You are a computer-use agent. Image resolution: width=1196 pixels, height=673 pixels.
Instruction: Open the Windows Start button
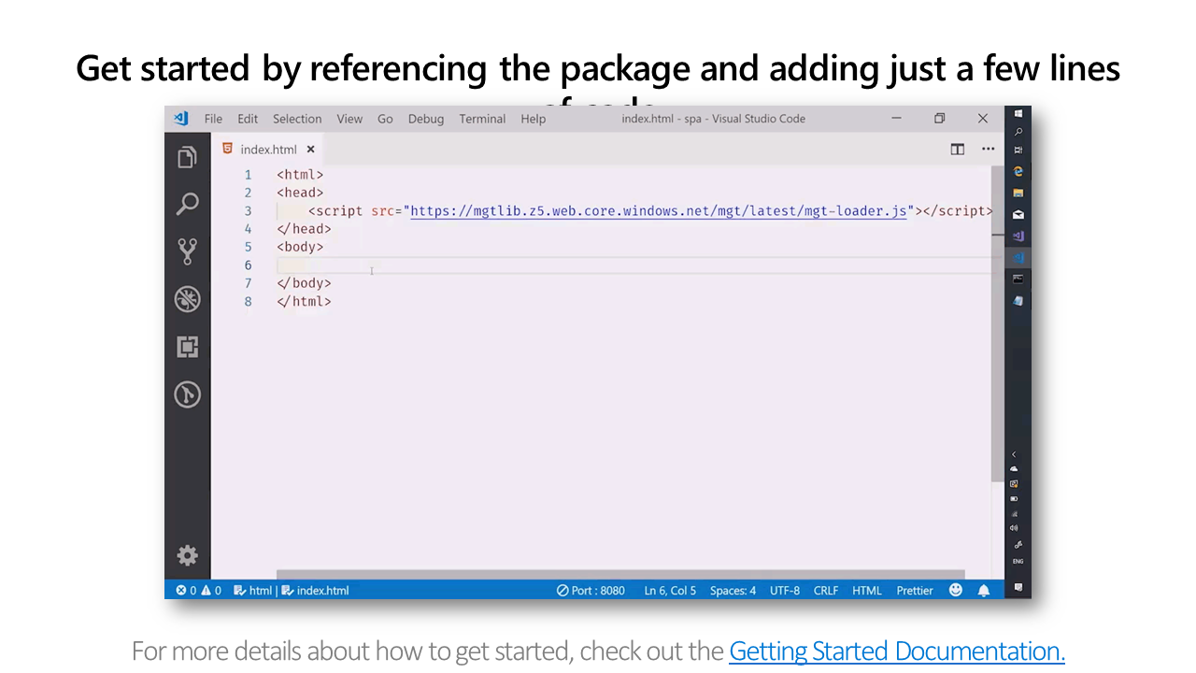[1018, 113]
